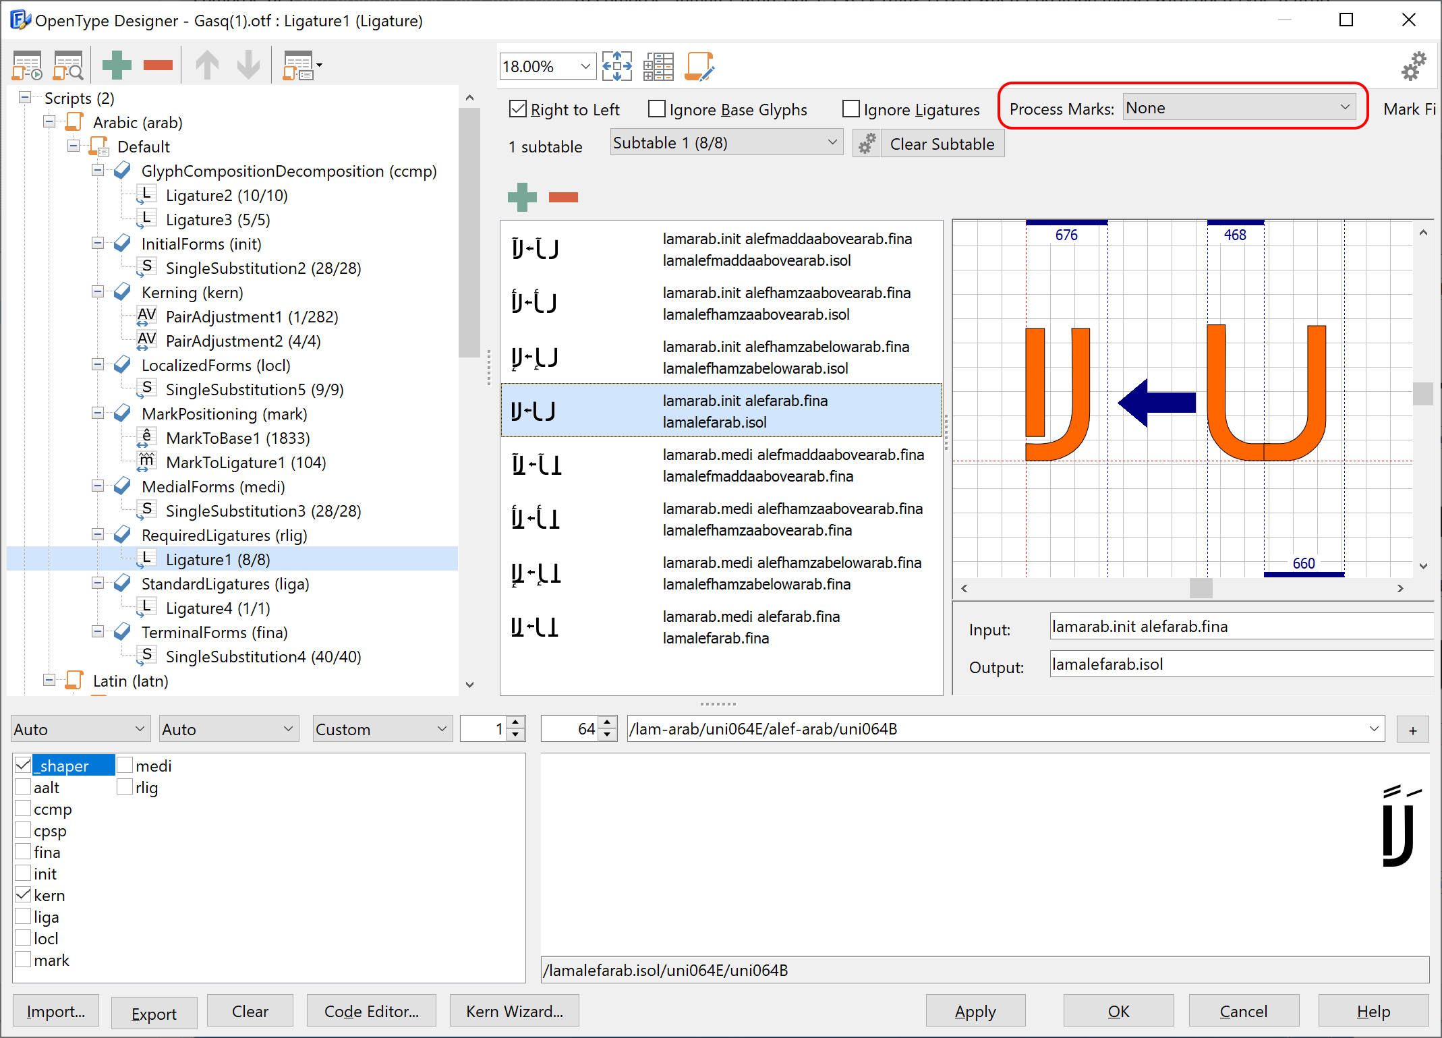Image resolution: width=1442 pixels, height=1038 pixels.
Task: Click the first features table run icon in the toolbar
Action: pos(28,65)
